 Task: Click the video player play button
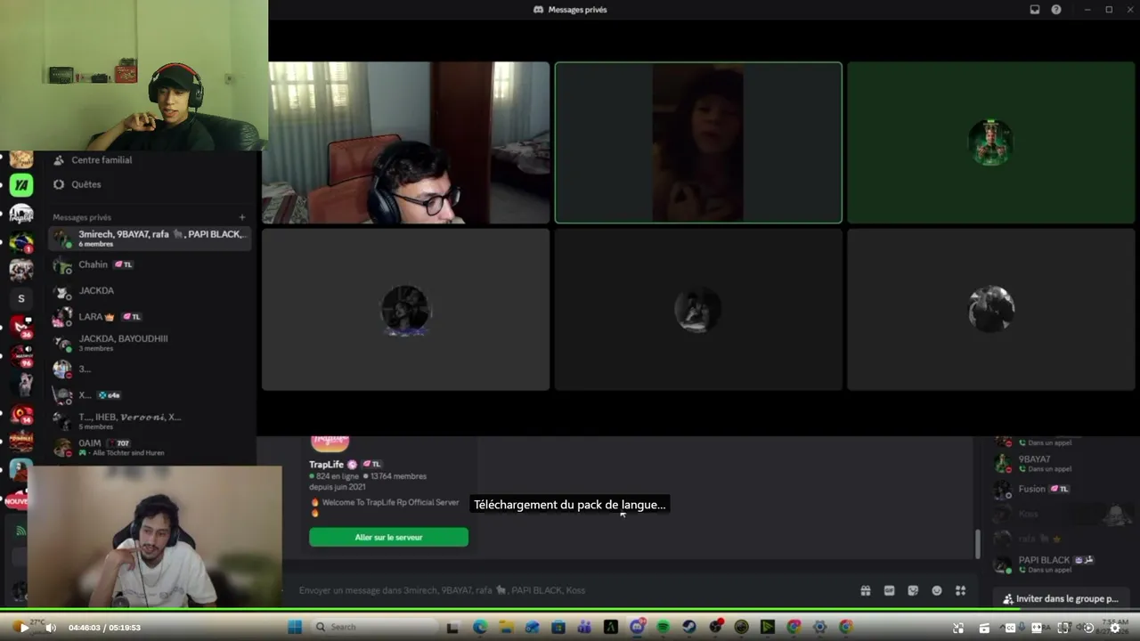click(x=24, y=628)
